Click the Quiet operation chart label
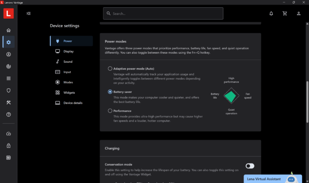309x183 pixels. (x=231, y=112)
